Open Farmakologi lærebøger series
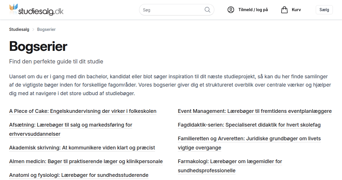This screenshot has width=342, height=180. (x=230, y=161)
